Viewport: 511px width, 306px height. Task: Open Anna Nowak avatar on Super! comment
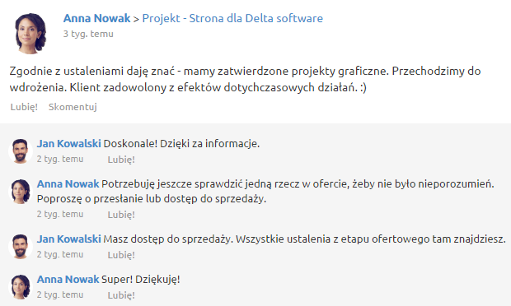tap(21, 286)
